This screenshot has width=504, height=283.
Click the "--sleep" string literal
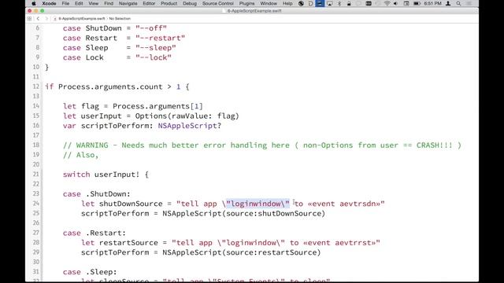(x=156, y=48)
